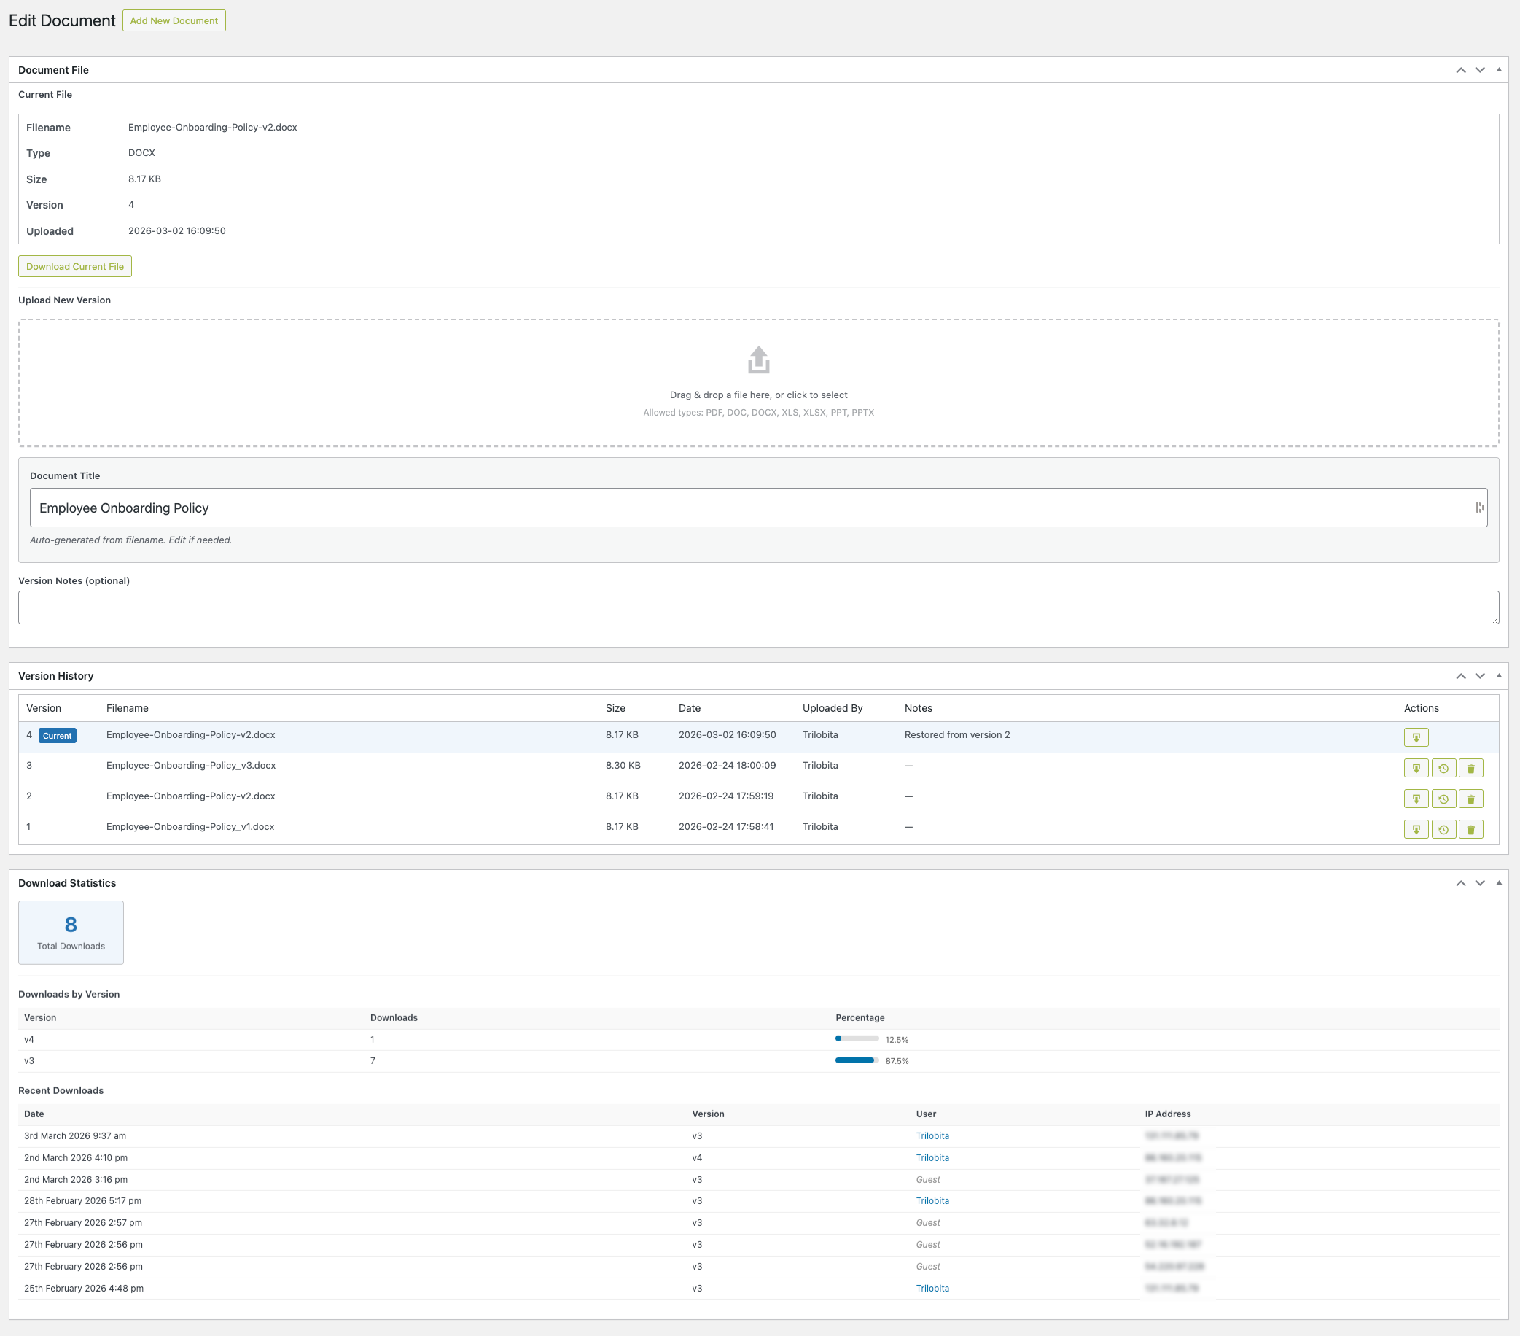Download version 2 file icon
The image size is (1520, 1336).
(1415, 799)
